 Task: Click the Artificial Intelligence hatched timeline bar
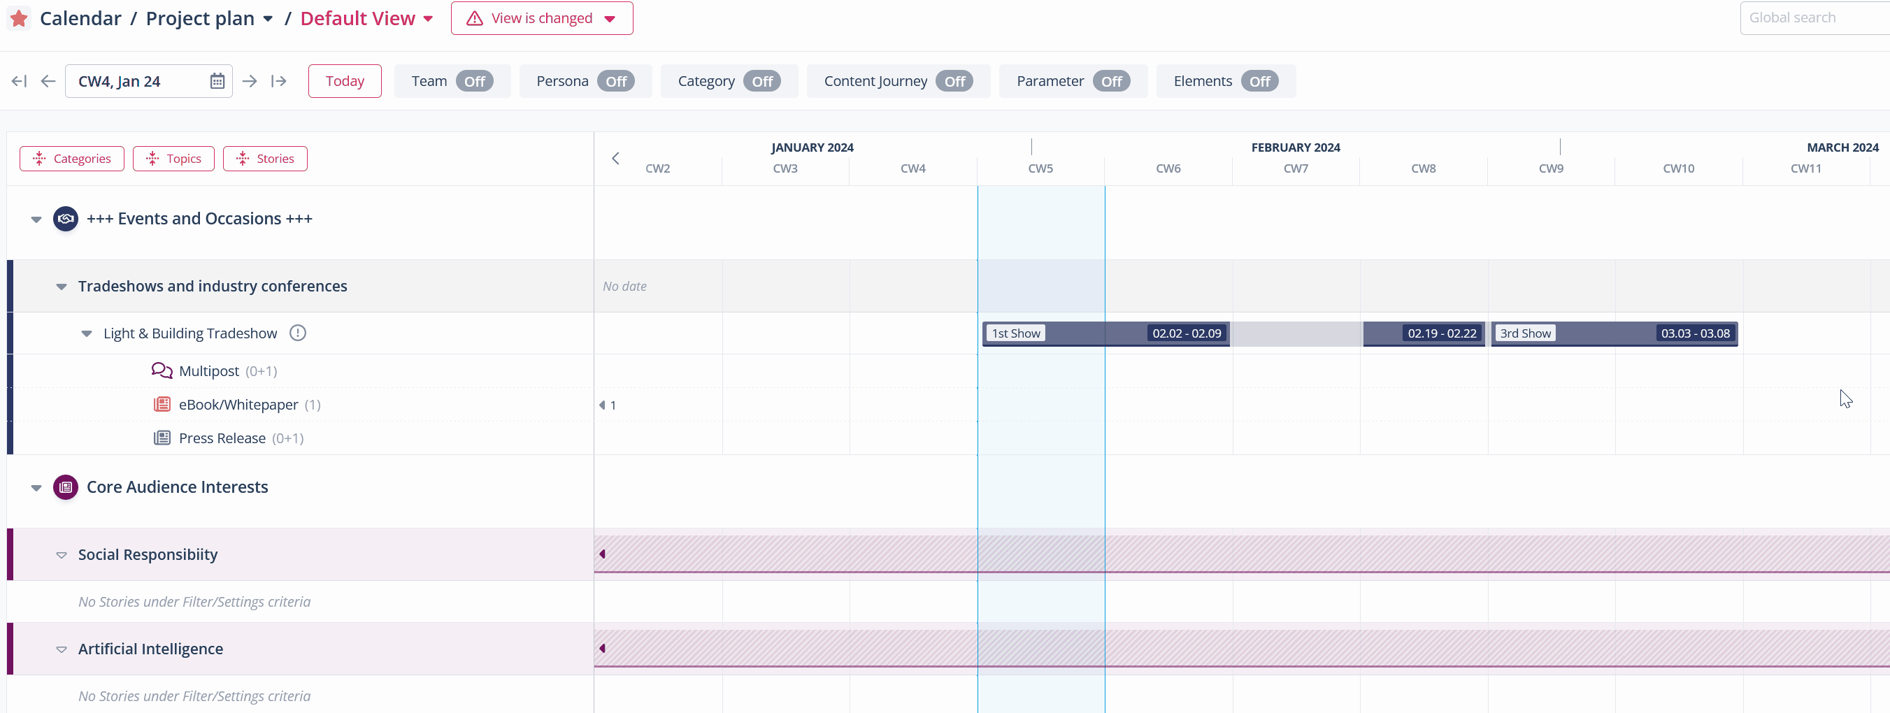pos(1241,649)
